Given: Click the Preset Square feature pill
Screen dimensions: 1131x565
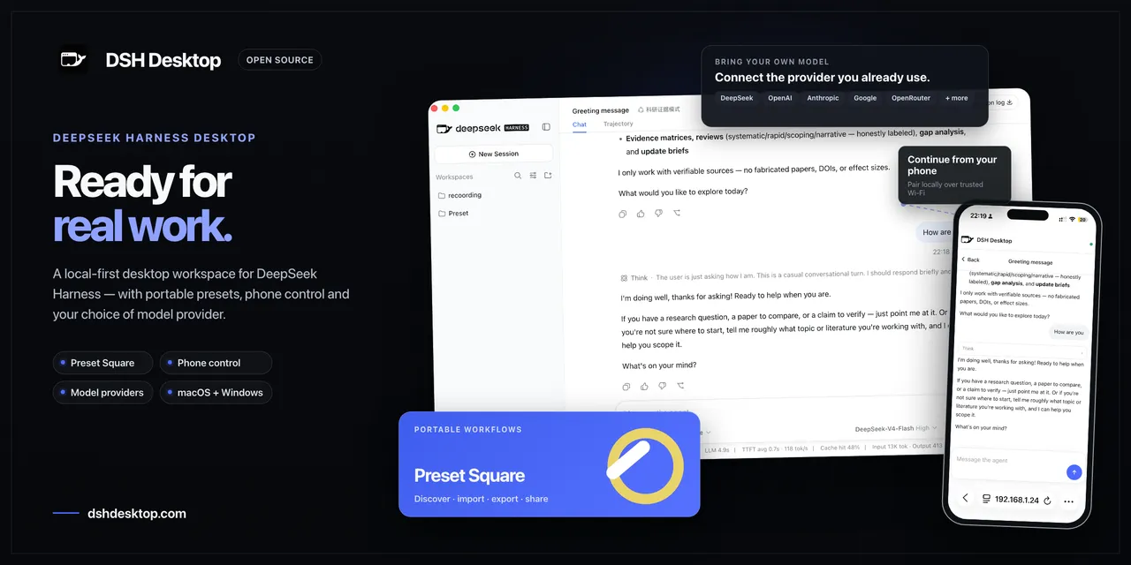Looking at the screenshot, I should (x=102, y=363).
